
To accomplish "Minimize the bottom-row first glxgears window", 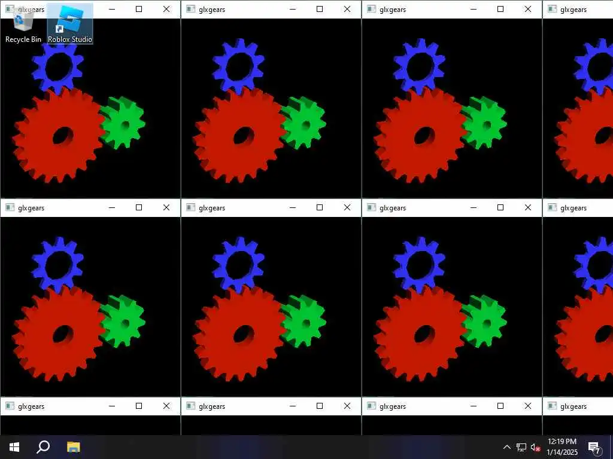I will point(112,406).
